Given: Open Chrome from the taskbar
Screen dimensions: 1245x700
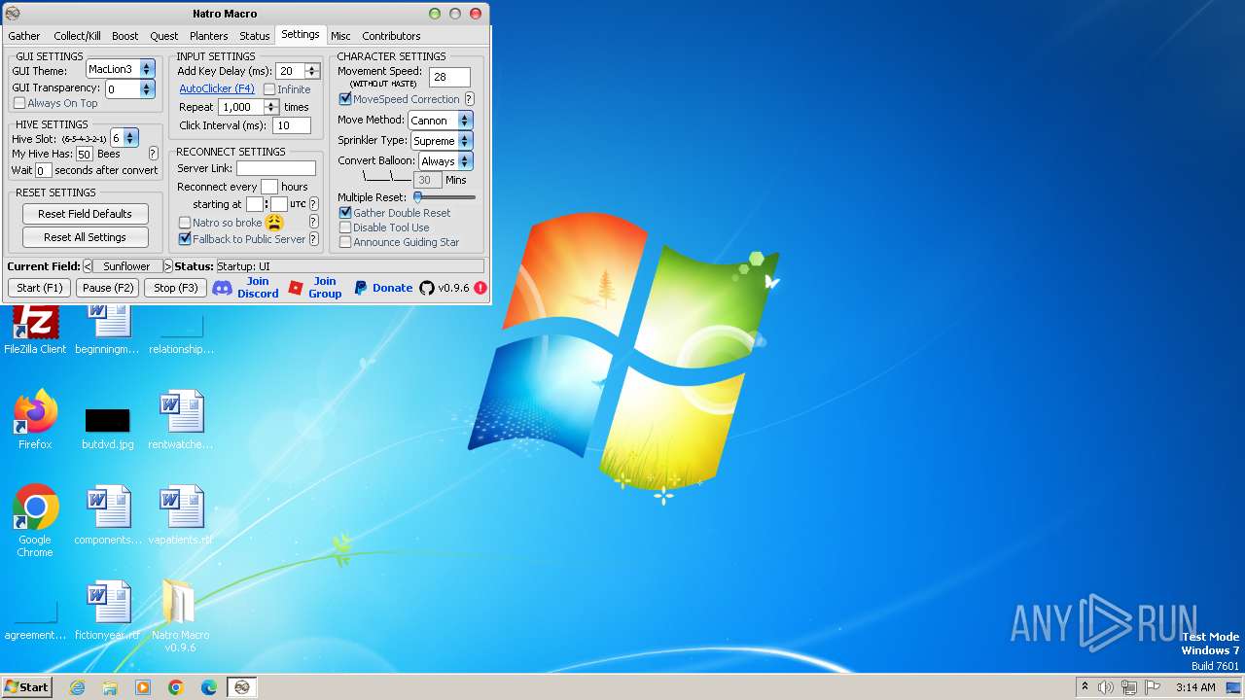Looking at the screenshot, I should (x=176, y=687).
